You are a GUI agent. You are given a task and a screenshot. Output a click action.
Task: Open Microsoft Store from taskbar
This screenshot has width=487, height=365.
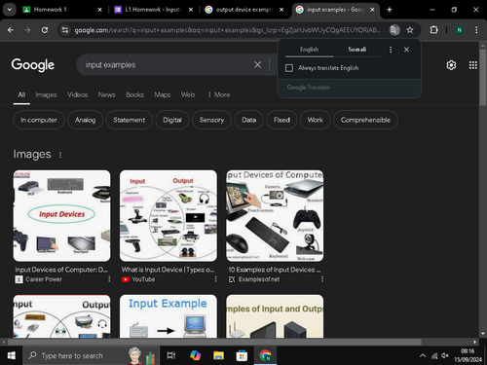[x=242, y=355]
